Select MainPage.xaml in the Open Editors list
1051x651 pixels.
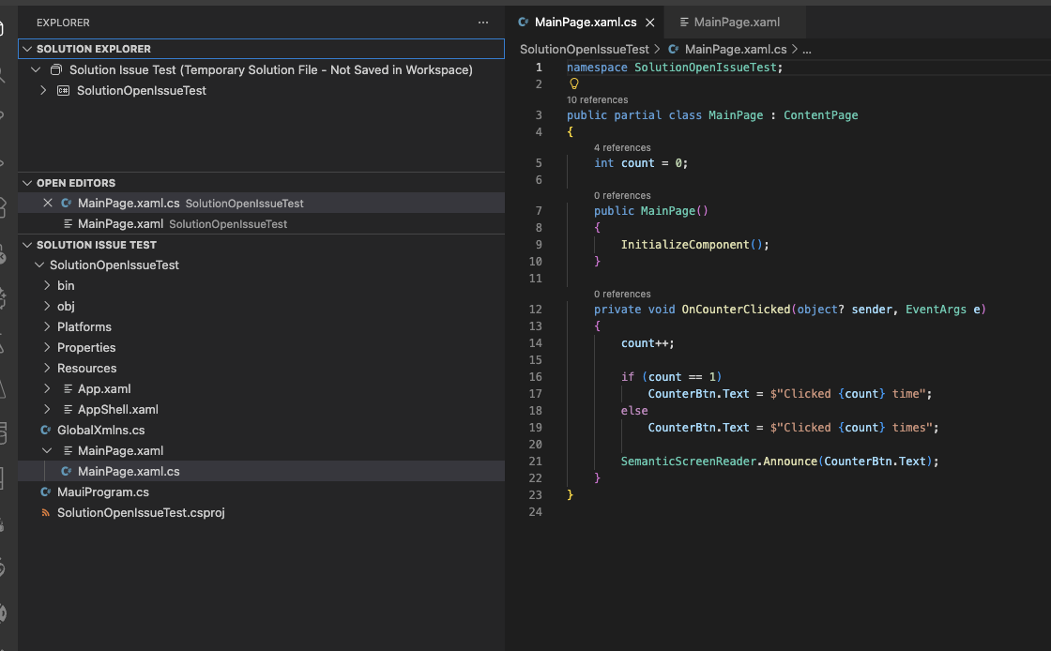[120, 224]
